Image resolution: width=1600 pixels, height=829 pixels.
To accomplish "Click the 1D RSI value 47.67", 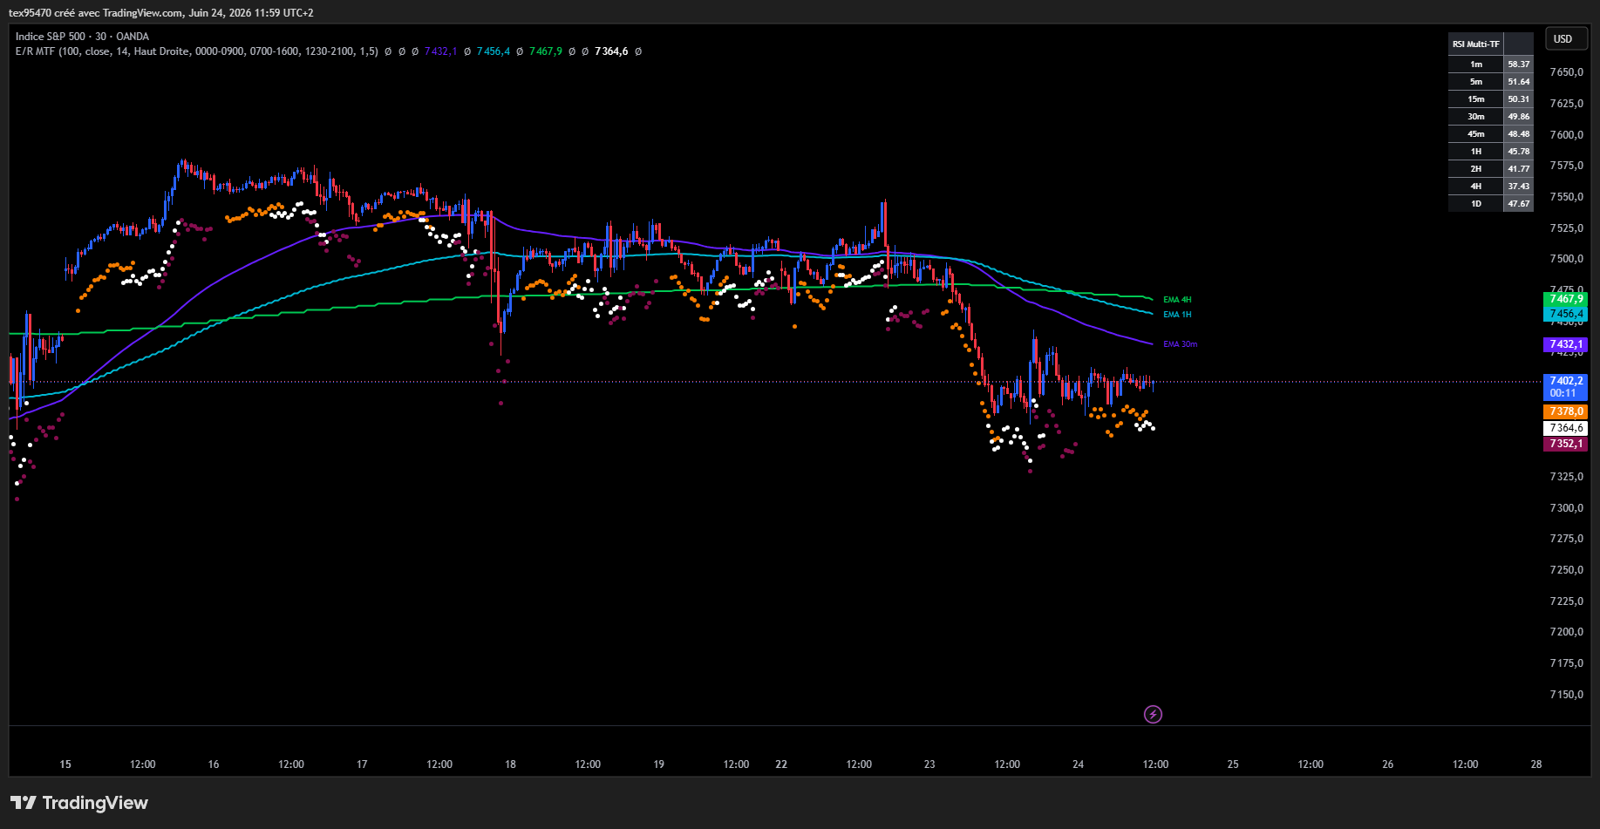I will coord(1519,204).
